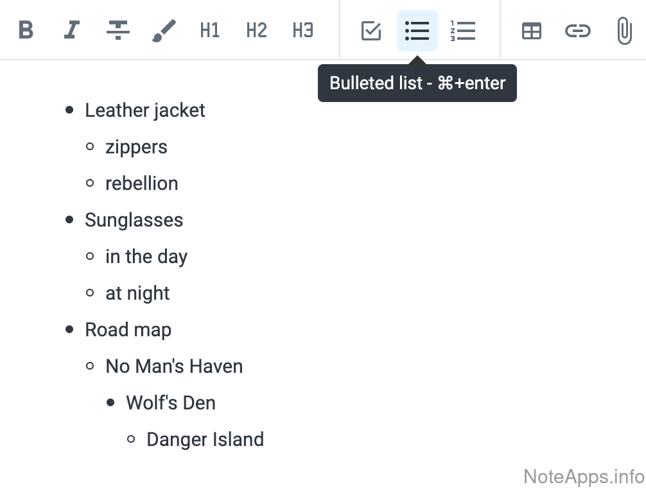This screenshot has height=489, width=646.
Task: Toggle the numbered list button
Action: 463,30
